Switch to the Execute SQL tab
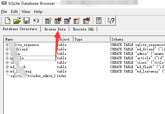 [x=83, y=29]
